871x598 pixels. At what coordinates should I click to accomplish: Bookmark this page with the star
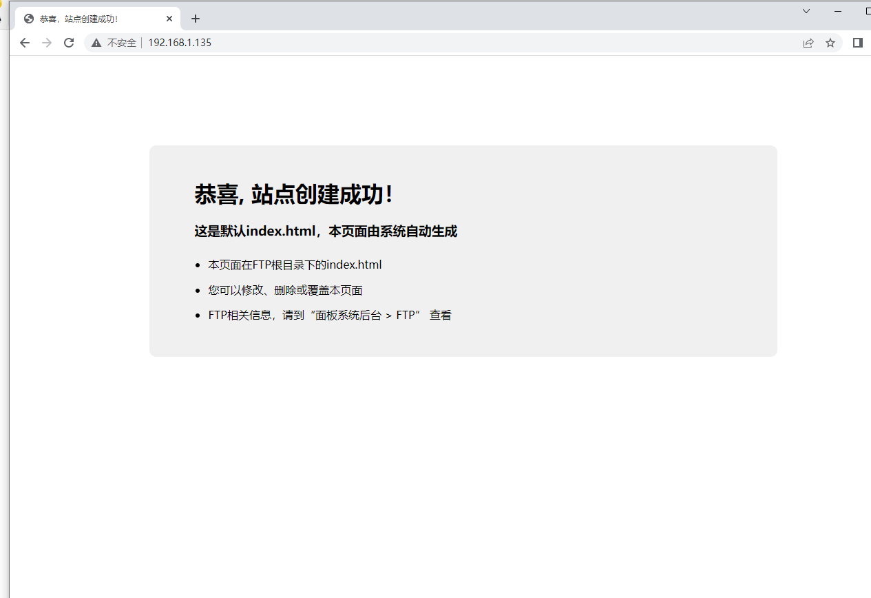(830, 43)
